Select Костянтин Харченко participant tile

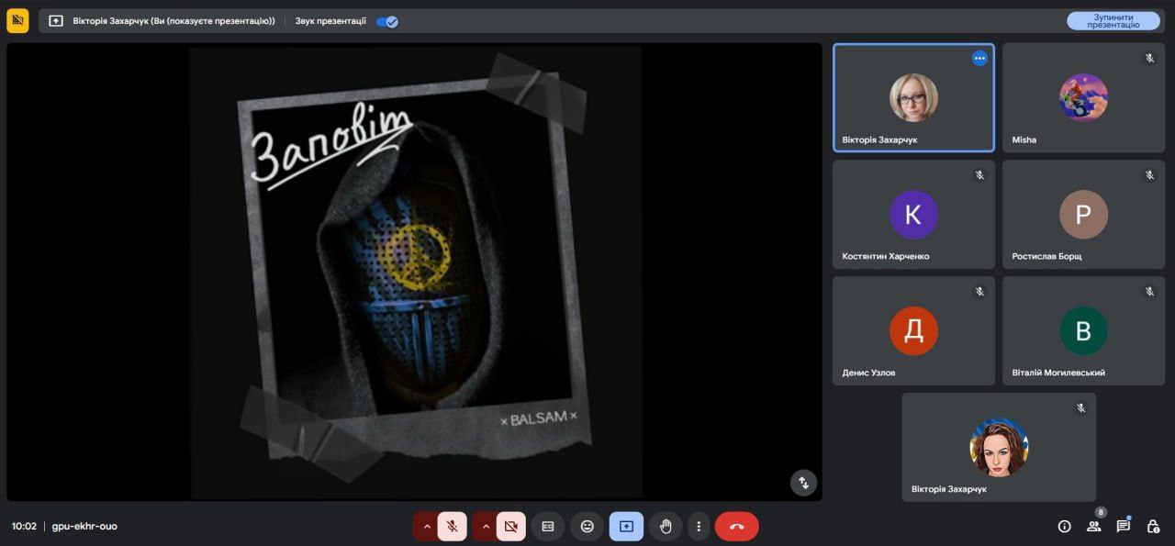tap(913, 215)
